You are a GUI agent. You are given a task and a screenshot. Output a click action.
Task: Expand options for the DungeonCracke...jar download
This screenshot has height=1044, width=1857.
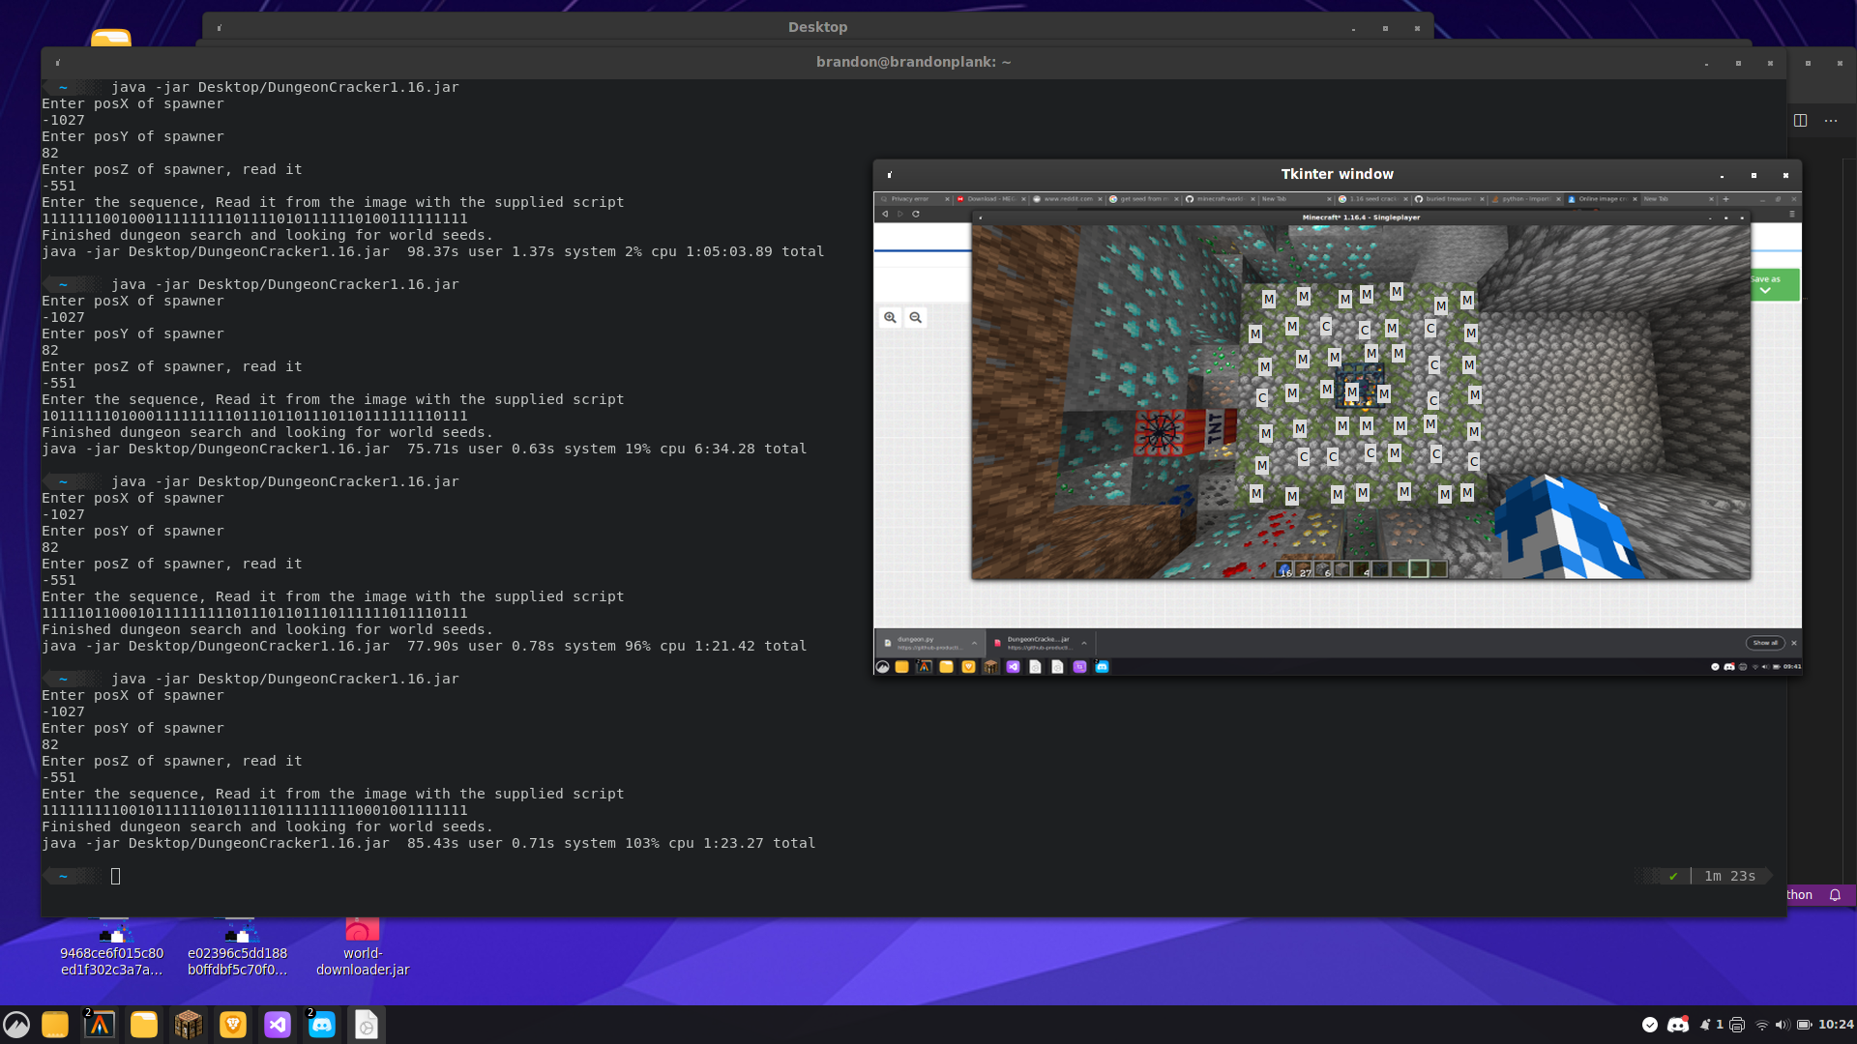[x=1083, y=643]
